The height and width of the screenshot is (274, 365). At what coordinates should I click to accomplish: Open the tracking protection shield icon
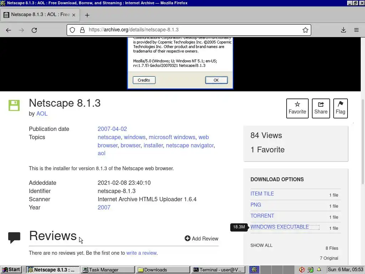tap(72, 30)
